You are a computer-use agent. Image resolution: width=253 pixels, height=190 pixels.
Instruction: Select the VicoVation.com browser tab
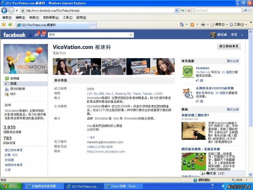(53, 25)
